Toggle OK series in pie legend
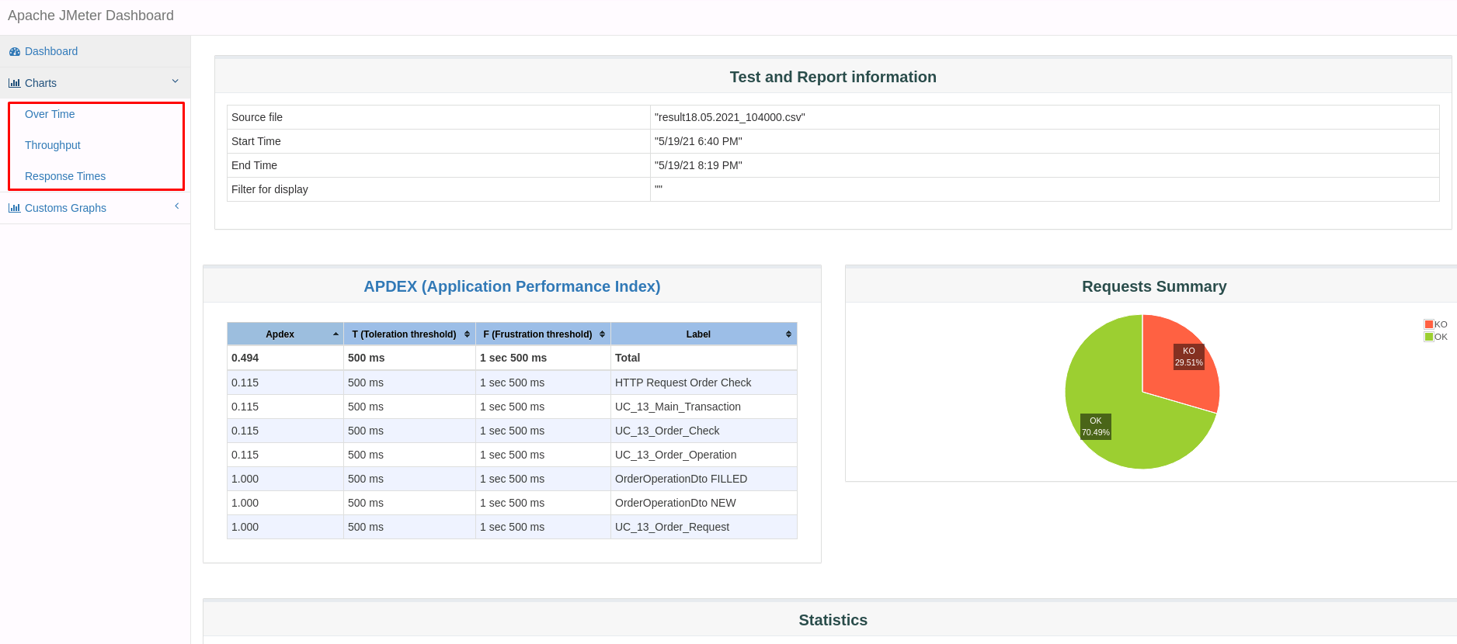1457x644 pixels. tap(1436, 337)
